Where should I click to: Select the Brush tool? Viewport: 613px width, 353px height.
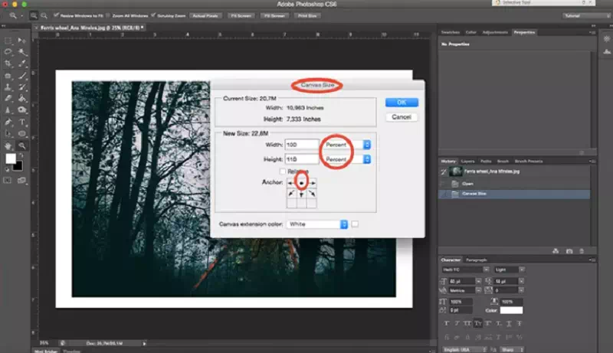point(22,76)
